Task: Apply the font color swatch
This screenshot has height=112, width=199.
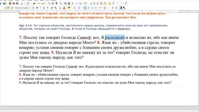Action: (x=64, y=8)
